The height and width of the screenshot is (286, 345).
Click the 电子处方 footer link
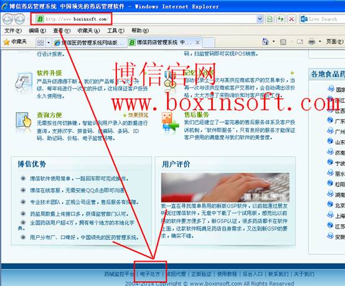150,274
